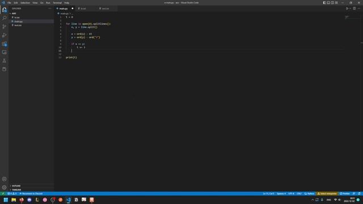Click the unsaved dot on main.py tab
Image resolution: width=363 pixels, height=204 pixels.
(73, 8)
